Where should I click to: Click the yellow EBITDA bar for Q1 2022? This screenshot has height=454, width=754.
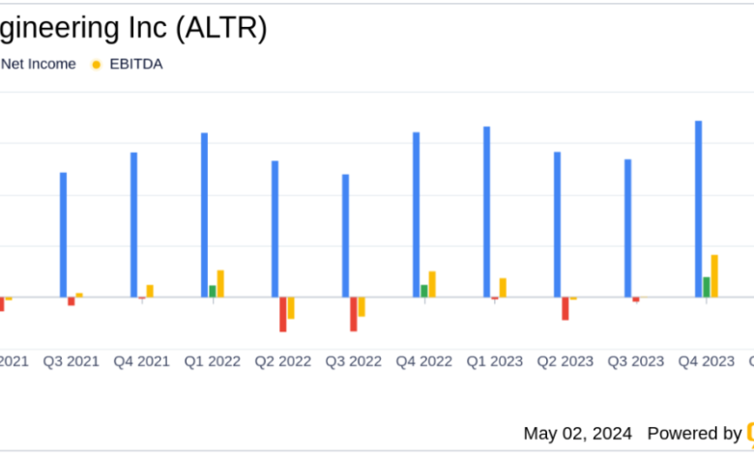point(220,284)
